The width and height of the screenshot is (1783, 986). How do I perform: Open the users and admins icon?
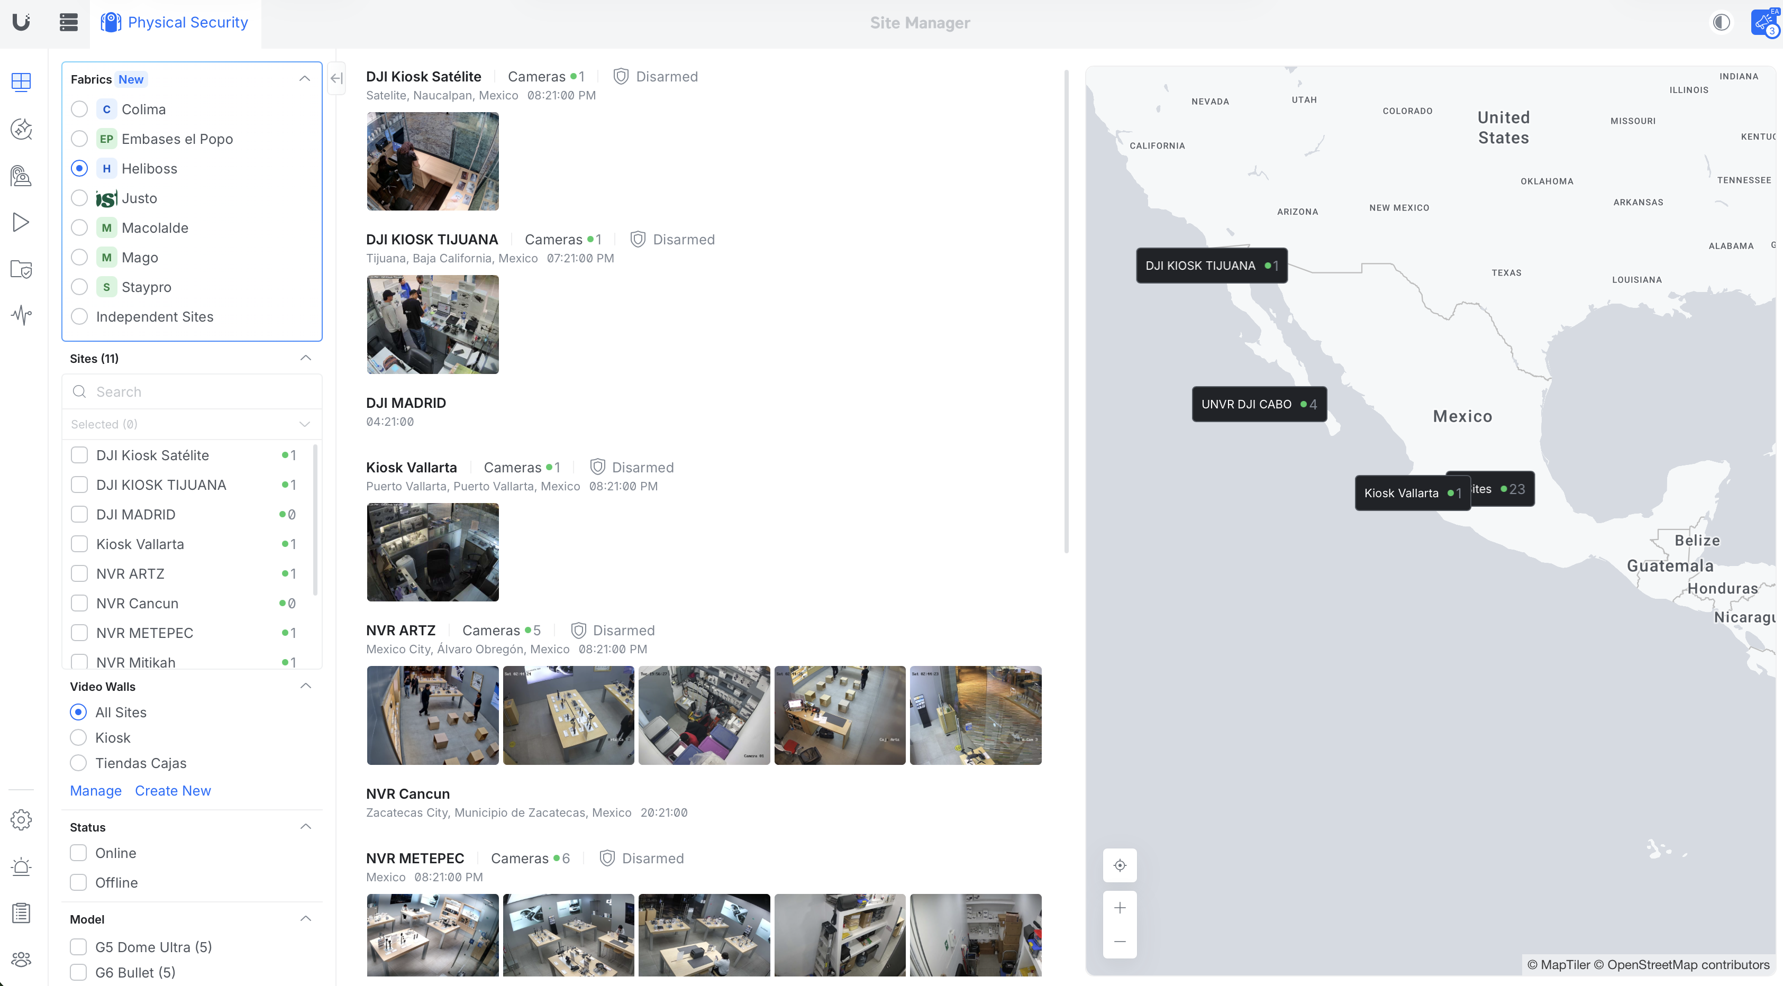[x=22, y=959]
